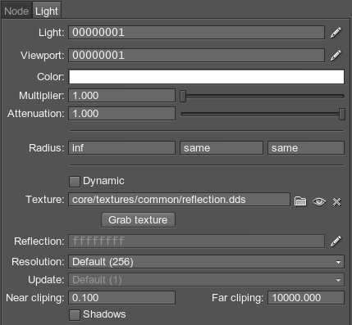Select the Light tab
Viewport: 352px width, 325px height.
[47, 11]
